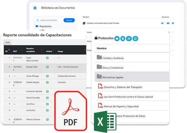187x133 pixels.
Task: Click the new folder icon in Protocolos
Action: [x=117, y=39]
